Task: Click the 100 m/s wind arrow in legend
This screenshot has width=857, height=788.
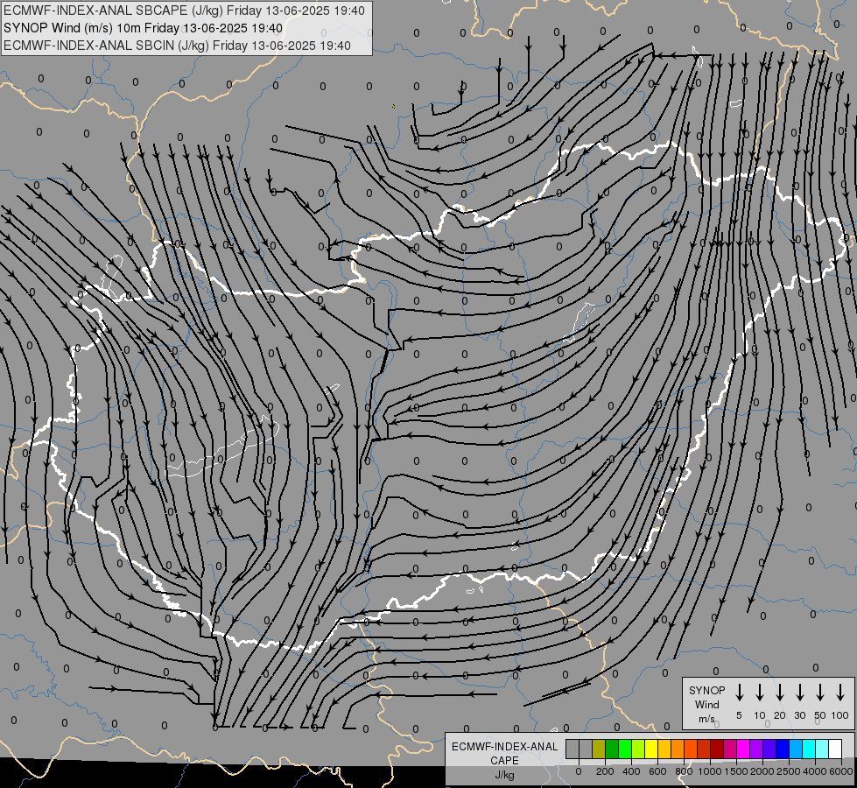Action: [x=840, y=693]
